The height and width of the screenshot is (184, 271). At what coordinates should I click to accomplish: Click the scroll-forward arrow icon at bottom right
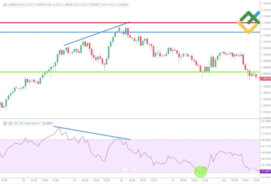(x=253, y=171)
